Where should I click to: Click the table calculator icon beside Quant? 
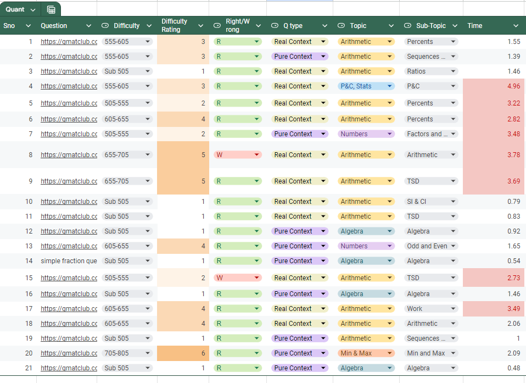51,10
